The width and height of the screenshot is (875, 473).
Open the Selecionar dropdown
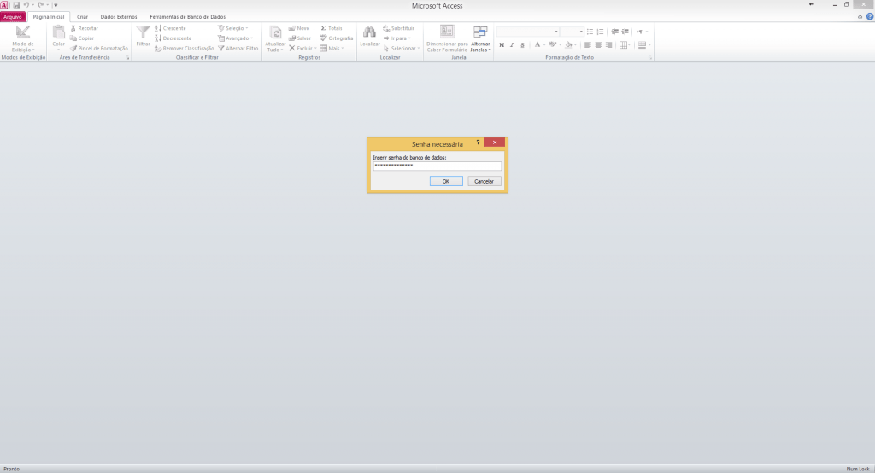(402, 49)
